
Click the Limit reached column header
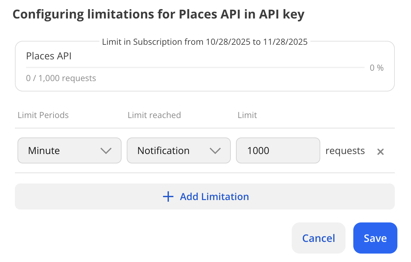pos(154,115)
